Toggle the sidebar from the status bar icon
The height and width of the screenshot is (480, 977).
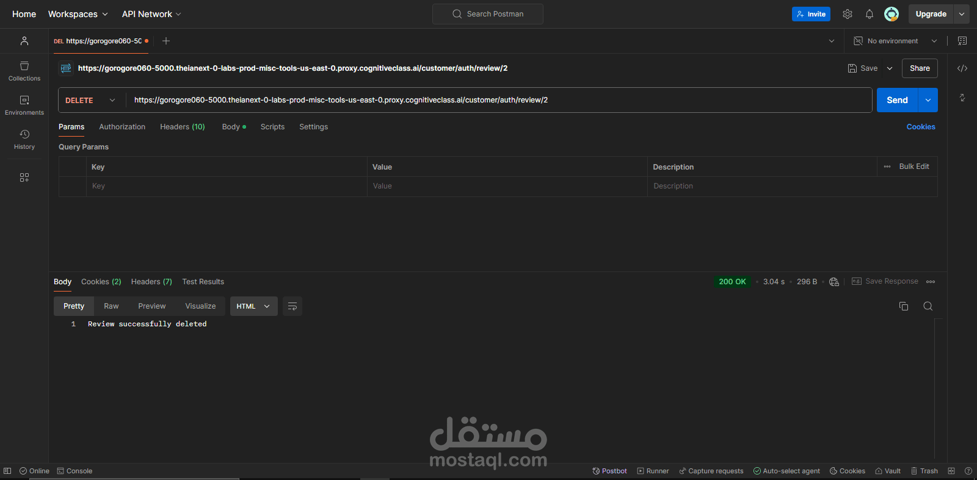pyautogui.click(x=7, y=471)
